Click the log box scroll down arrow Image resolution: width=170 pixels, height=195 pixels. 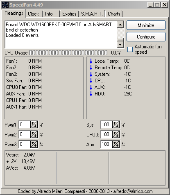coord(120,44)
